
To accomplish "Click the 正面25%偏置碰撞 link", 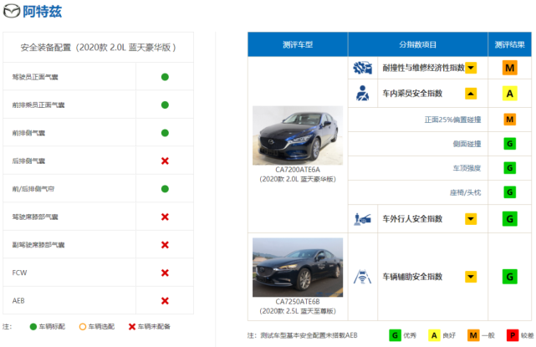I will pos(452,120).
